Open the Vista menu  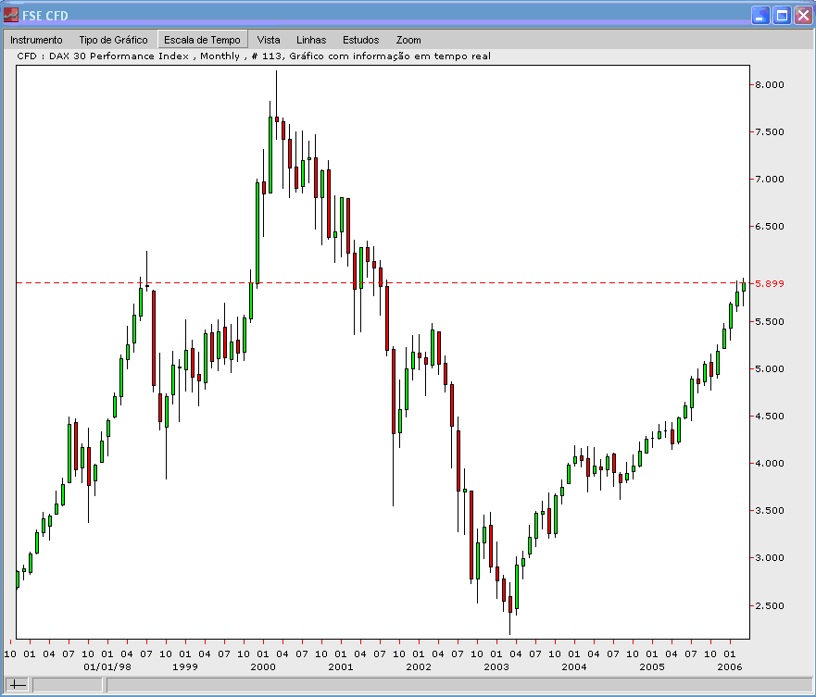[268, 40]
